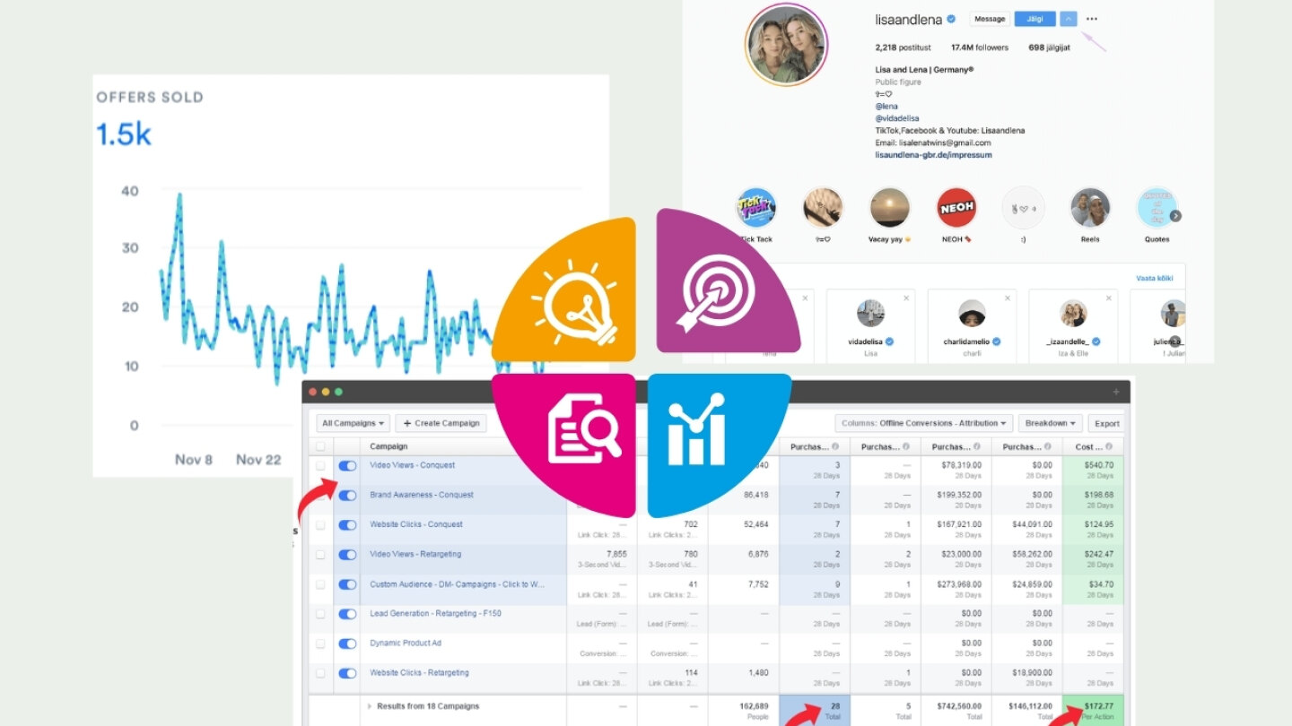Open Brand Awareness - Conquest campaign link
This screenshot has width=1292, height=726.
[x=422, y=495]
